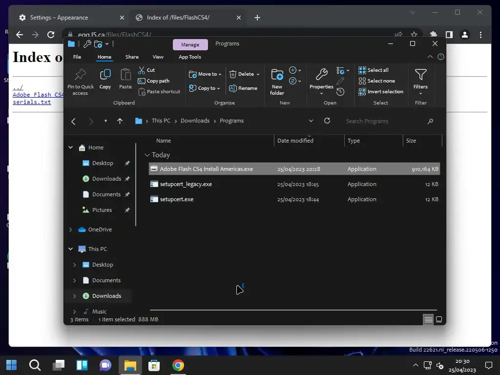The width and height of the screenshot is (500, 375).
Task: Click the Cut scissors command
Action: [146, 70]
